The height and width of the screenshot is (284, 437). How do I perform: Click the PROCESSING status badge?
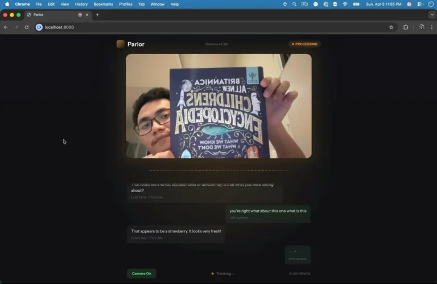[x=304, y=44]
